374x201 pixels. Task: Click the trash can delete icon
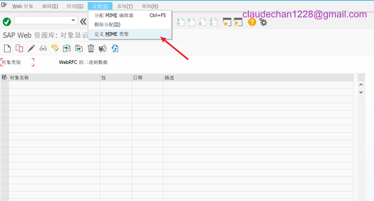click(91, 48)
